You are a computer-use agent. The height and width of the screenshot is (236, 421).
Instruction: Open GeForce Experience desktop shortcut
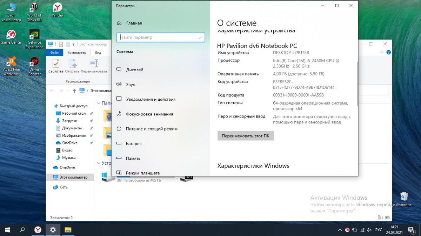point(34,39)
